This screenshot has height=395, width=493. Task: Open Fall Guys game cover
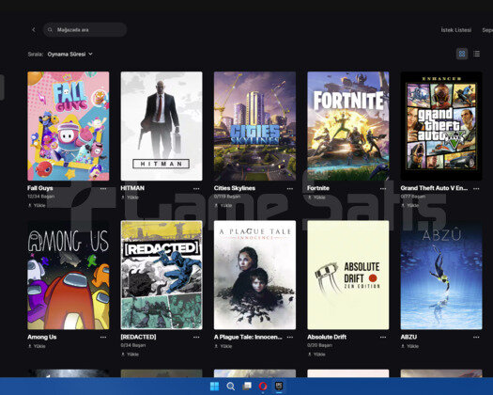69,126
